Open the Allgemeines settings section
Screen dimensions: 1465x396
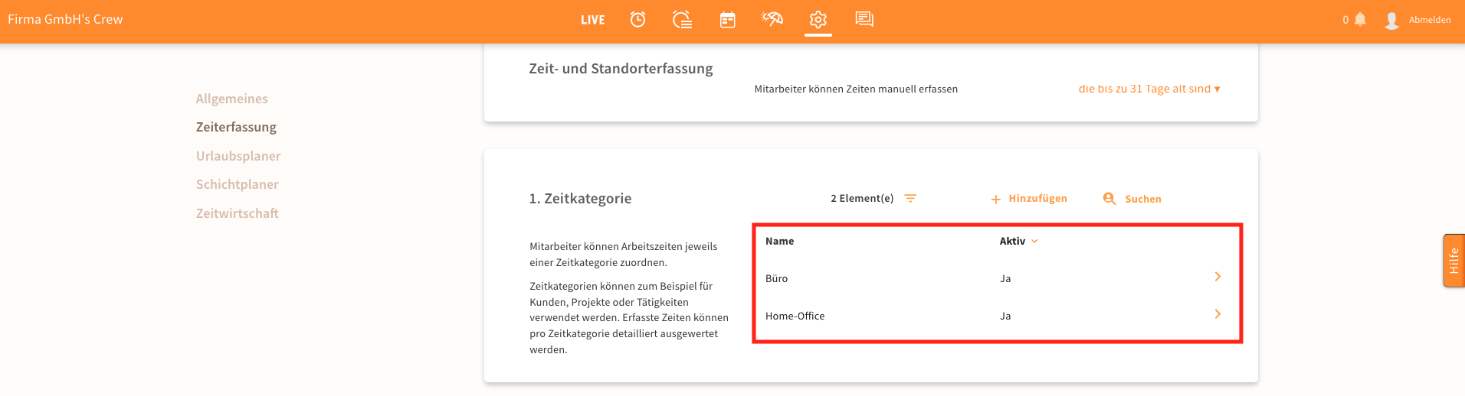click(x=231, y=99)
